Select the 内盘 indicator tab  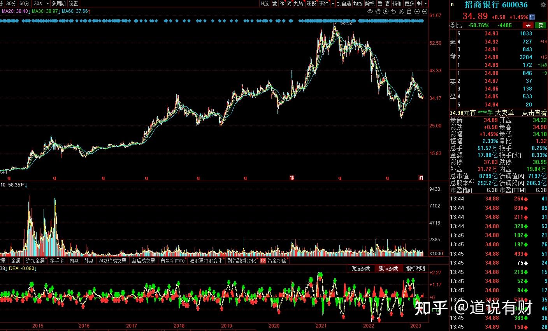74,261
